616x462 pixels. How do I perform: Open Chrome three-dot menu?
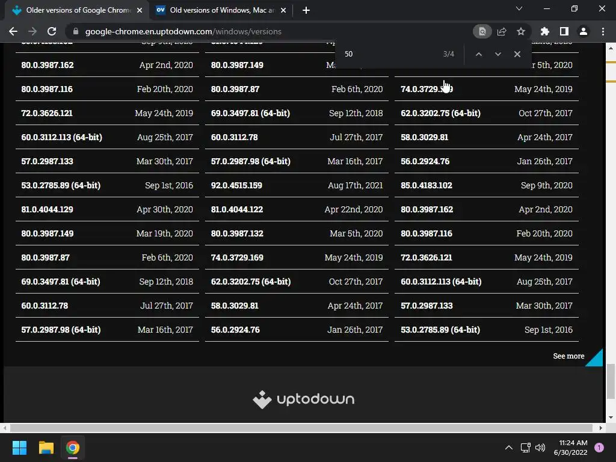[603, 31]
